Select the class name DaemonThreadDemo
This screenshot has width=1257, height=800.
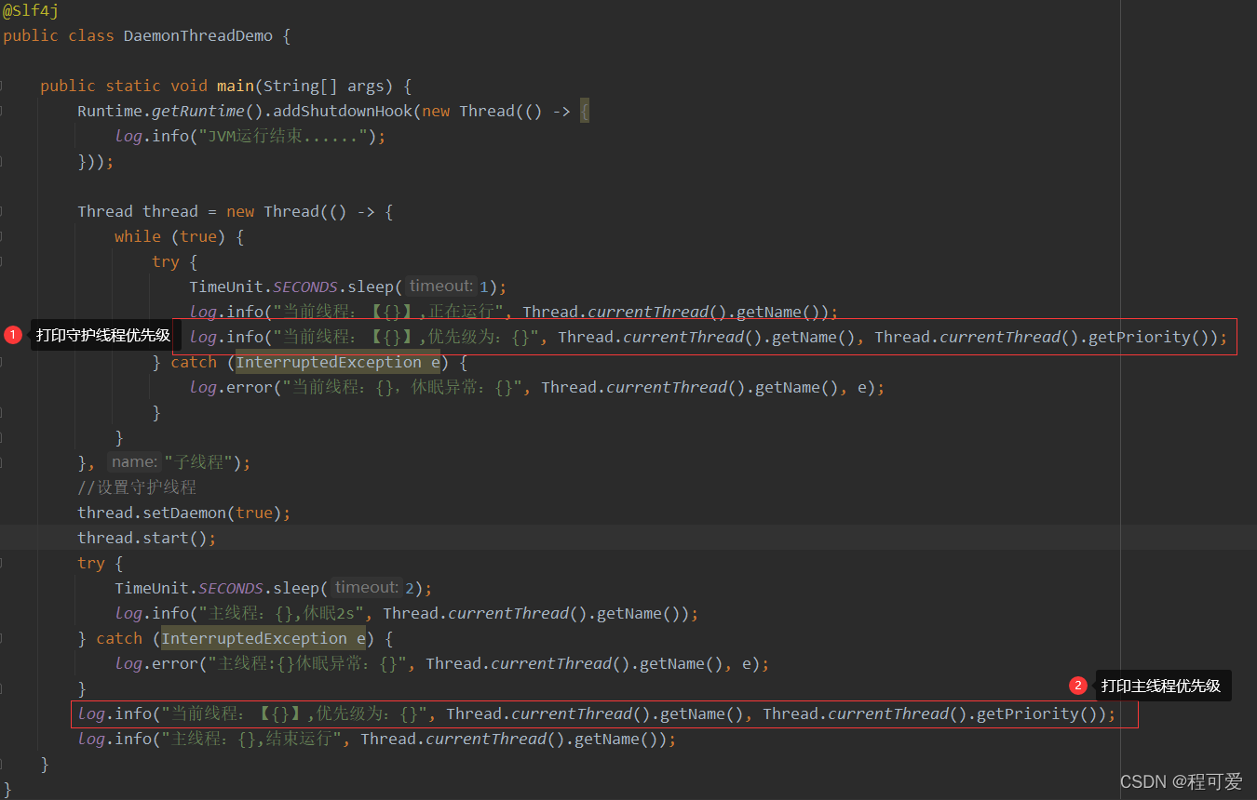click(x=198, y=35)
